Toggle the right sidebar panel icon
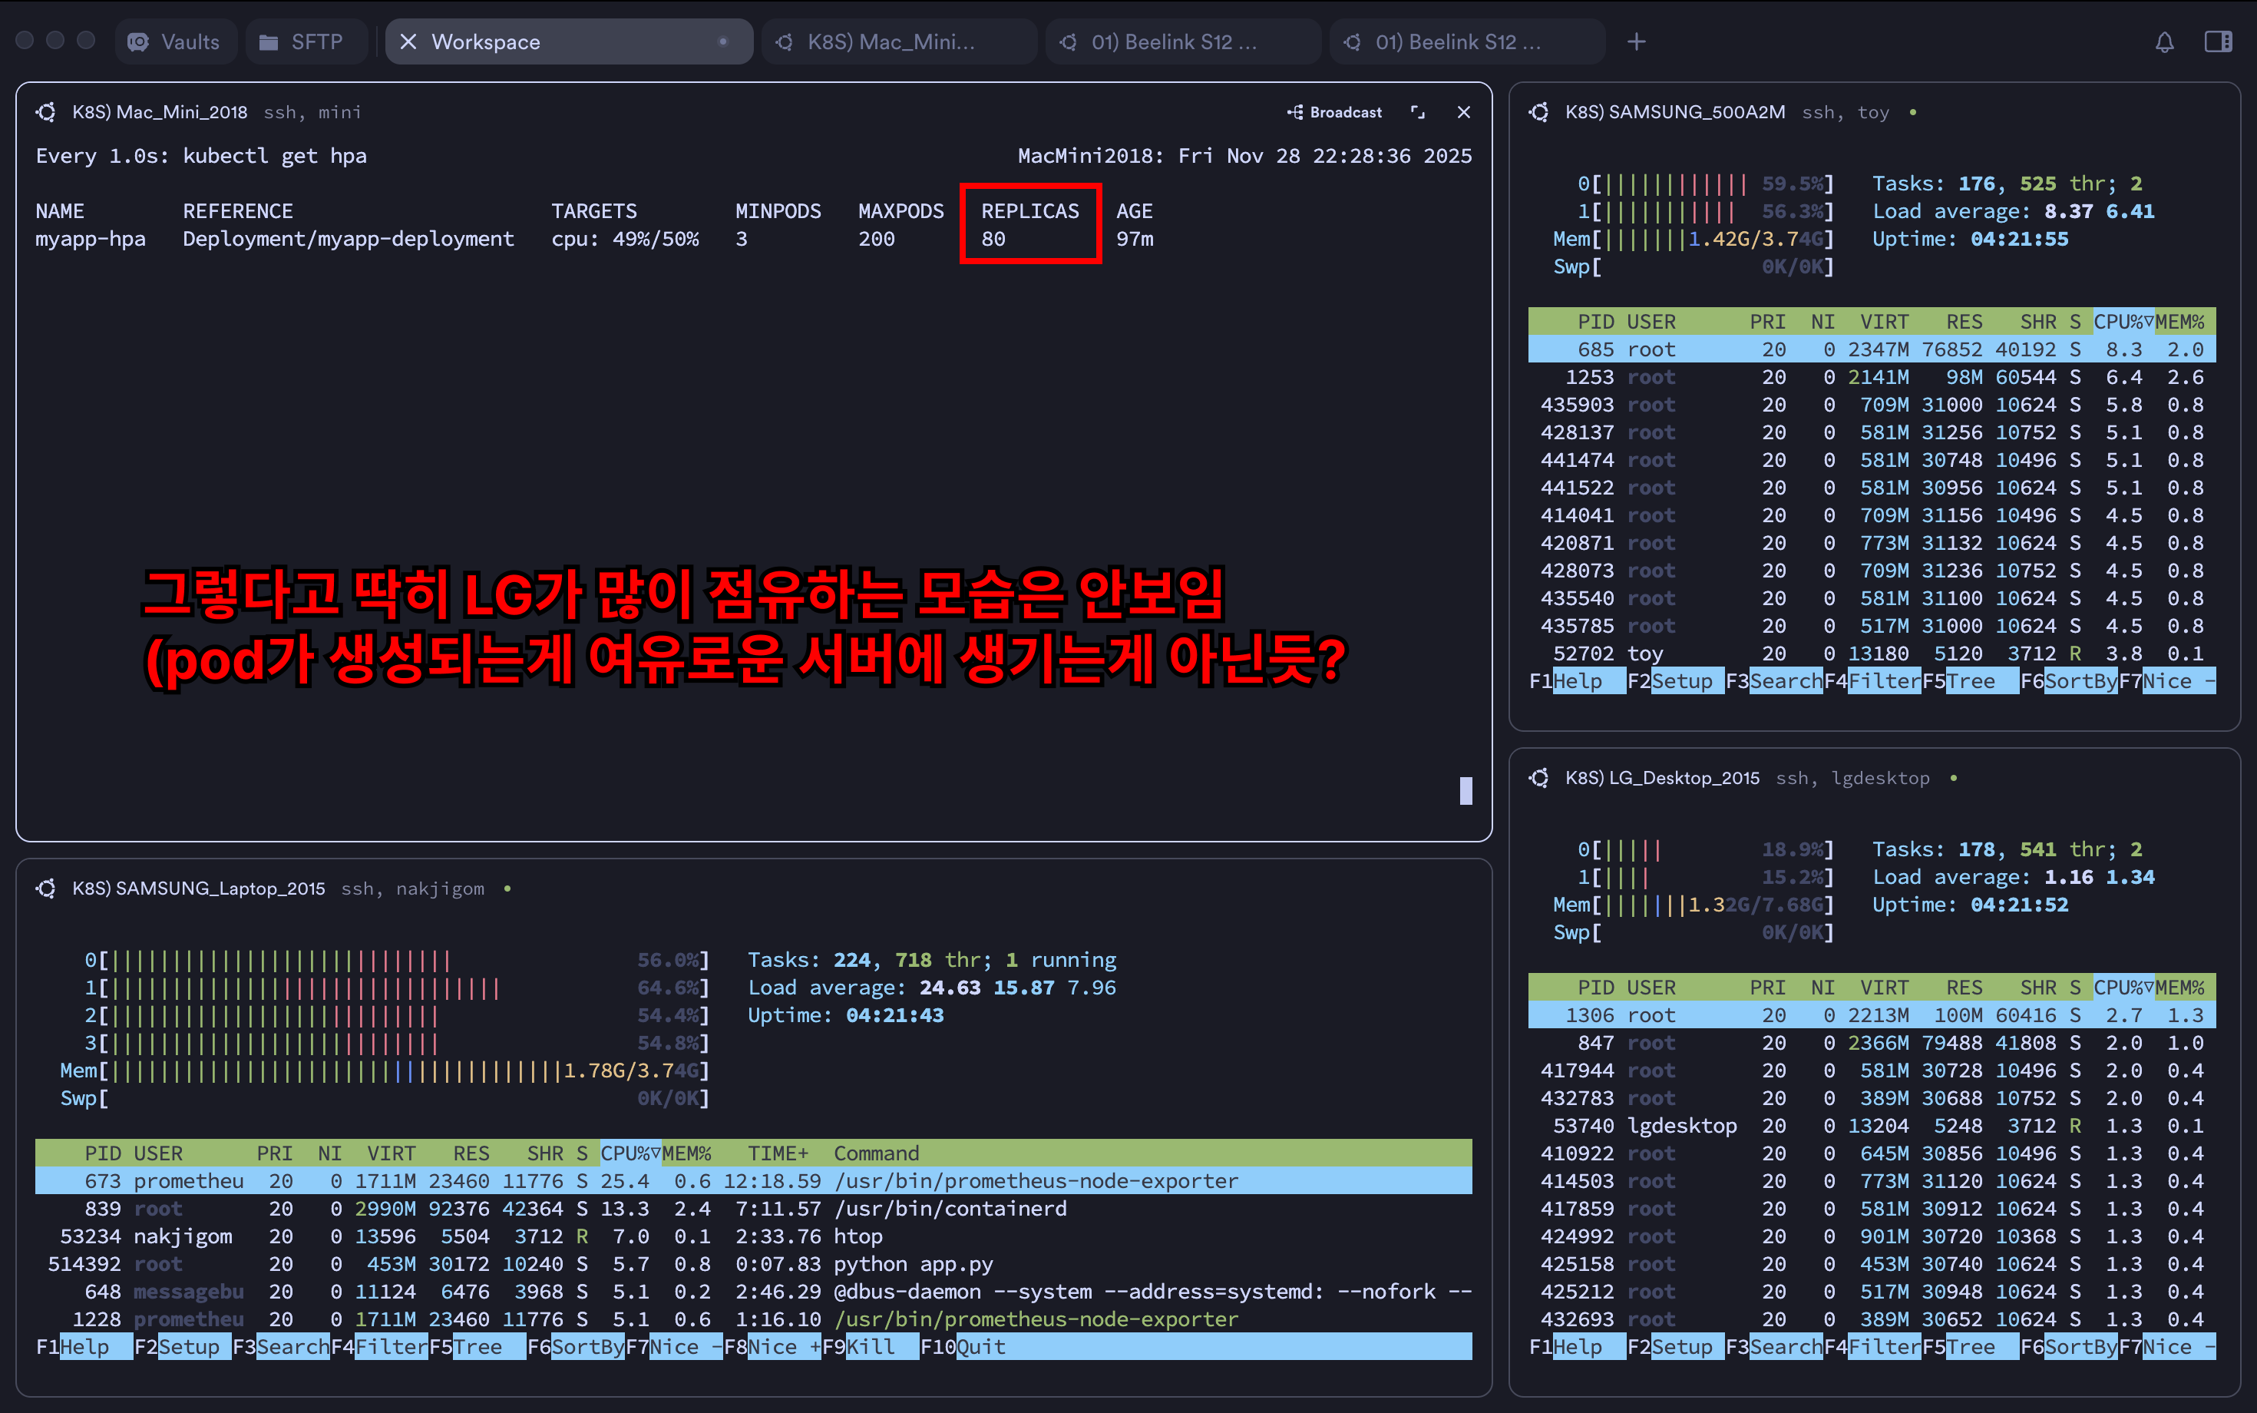This screenshot has width=2257, height=1413. (2218, 42)
